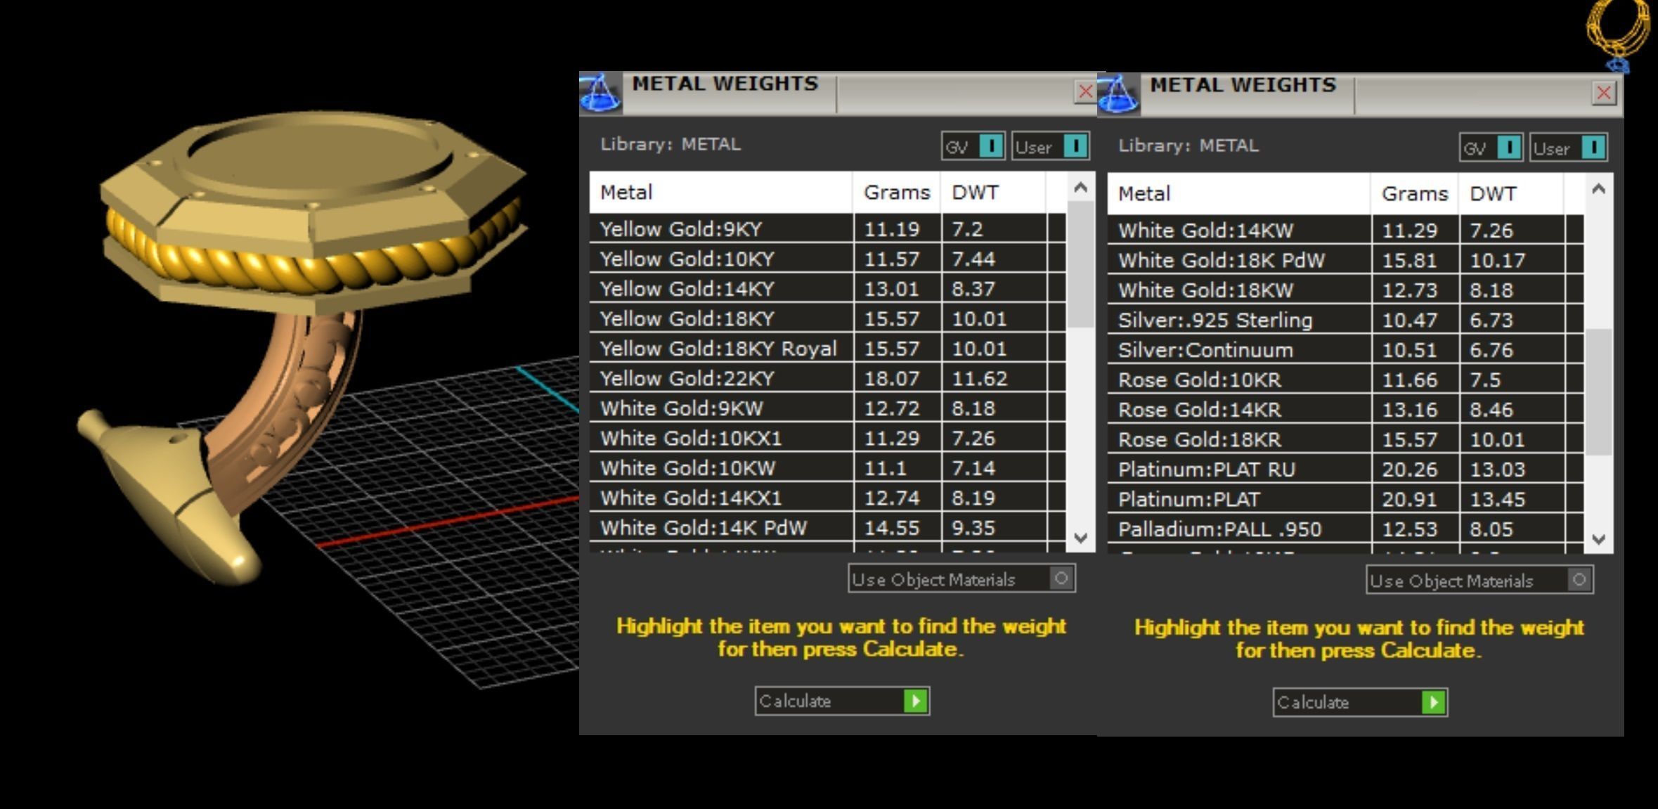Toggle the User library switch in left panel
Screen dimensions: 1658x809
tap(1075, 146)
